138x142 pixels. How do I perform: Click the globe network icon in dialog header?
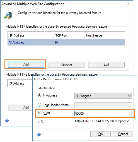coord(8,15)
